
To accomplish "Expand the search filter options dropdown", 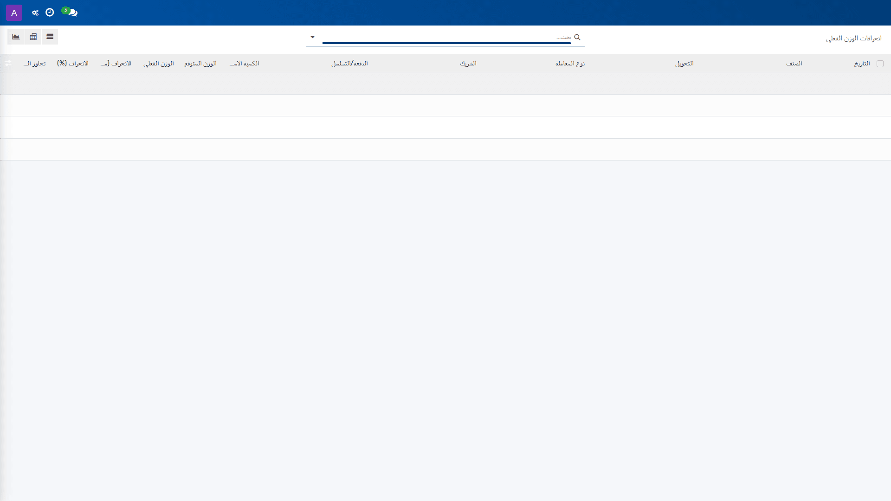I will point(312,37).
